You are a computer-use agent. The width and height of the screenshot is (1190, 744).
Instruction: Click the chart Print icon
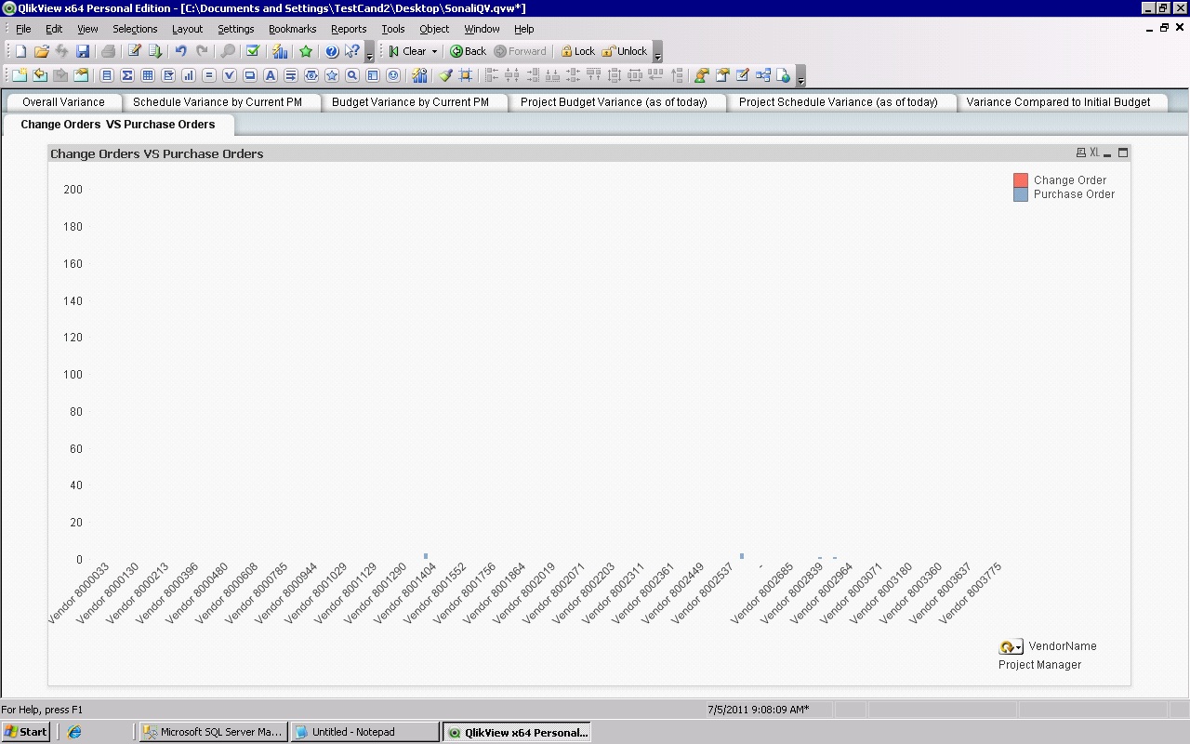(x=1080, y=153)
